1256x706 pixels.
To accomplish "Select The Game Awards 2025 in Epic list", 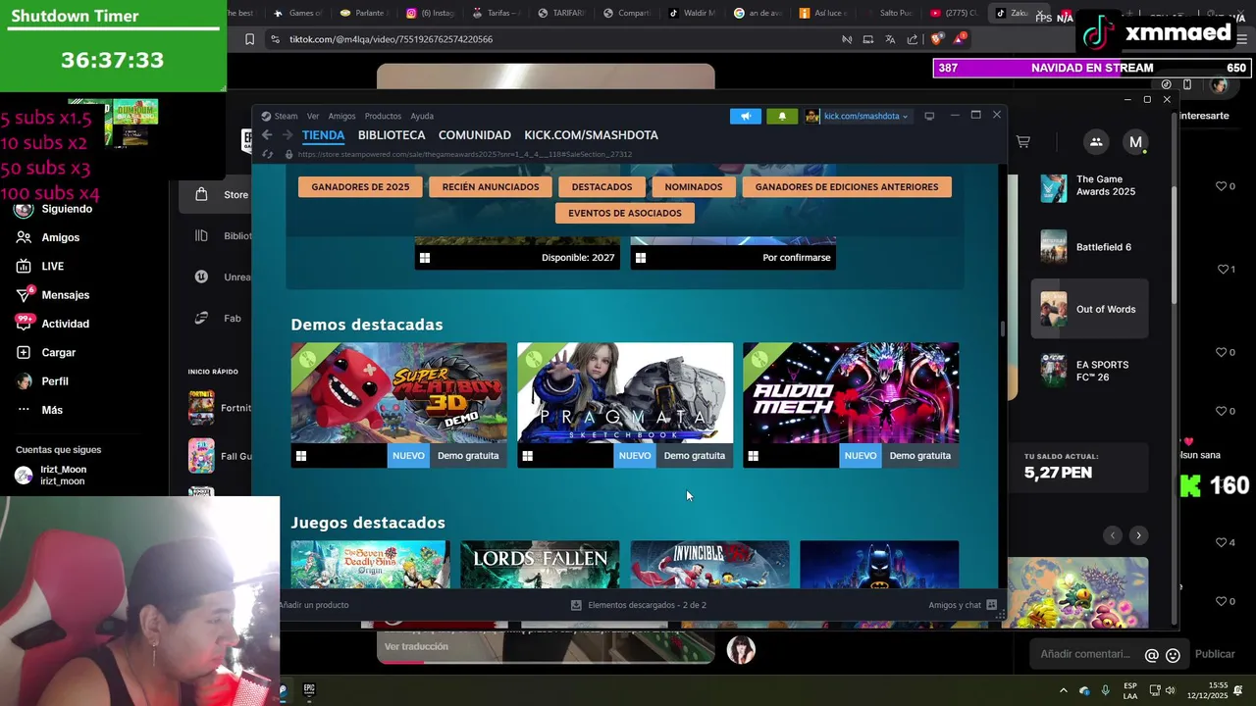I will (1089, 186).
